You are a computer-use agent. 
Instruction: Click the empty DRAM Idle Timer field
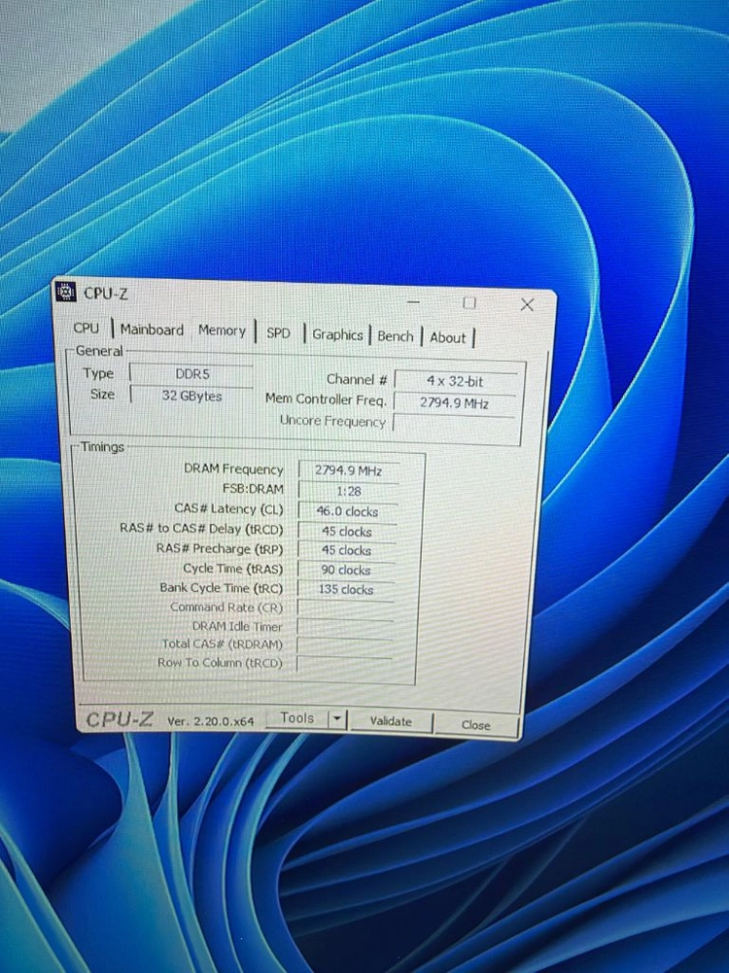344,627
